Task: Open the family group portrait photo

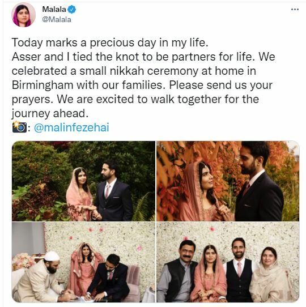Action: 228,262
